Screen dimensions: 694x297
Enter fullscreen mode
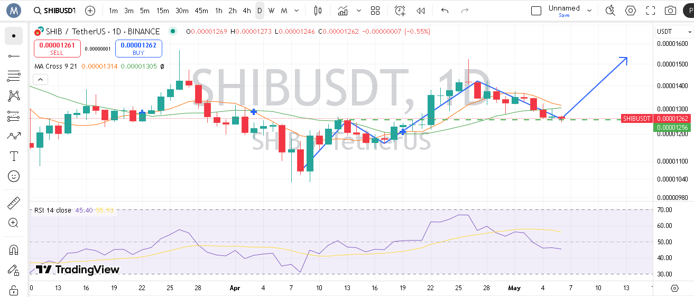tap(651, 11)
